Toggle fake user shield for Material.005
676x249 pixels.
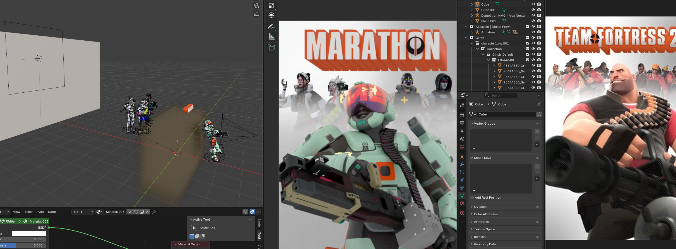[x=136, y=212]
